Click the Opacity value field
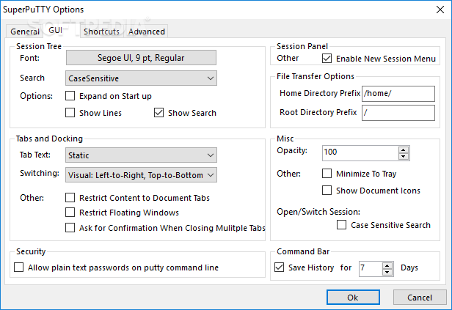Viewport: 452px width, 310px height. (x=360, y=153)
